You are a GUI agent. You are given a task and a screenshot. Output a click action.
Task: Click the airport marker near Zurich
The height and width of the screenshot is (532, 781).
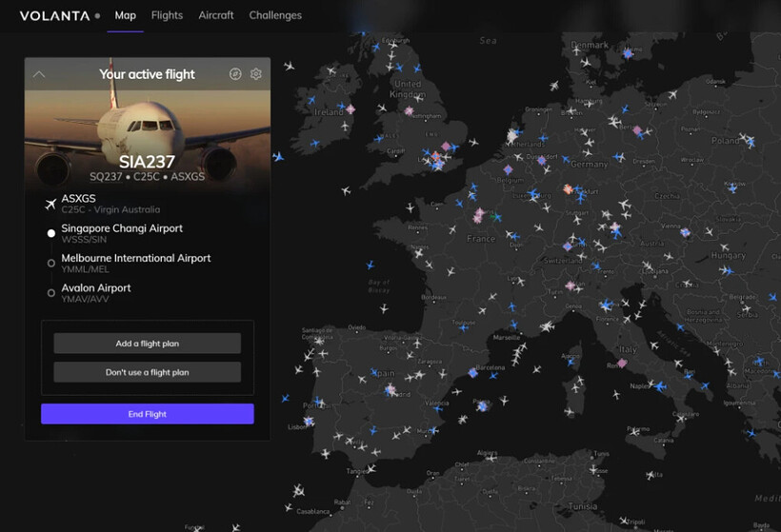click(x=568, y=246)
